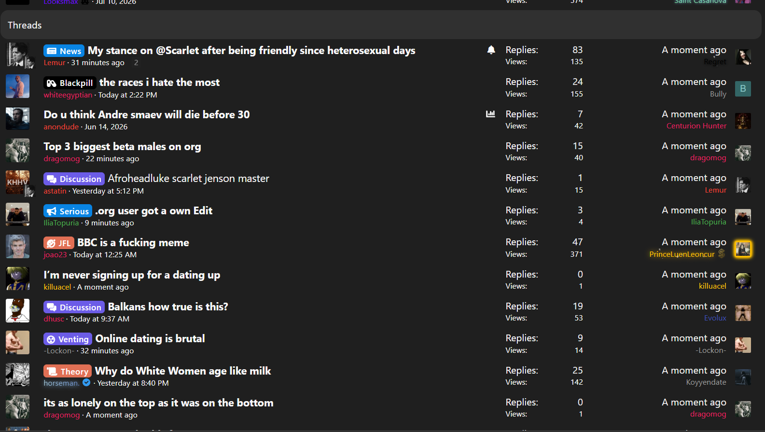765x432 pixels.
Task: Open whiteegyptian's user profile
Action: (68, 95)
